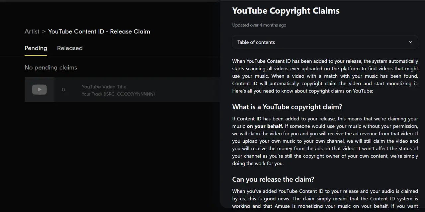Click the YouTube Content ID - Release Claim breadcrumb
The height and width of the screenshot is (212, 425).
coord(99,32)
